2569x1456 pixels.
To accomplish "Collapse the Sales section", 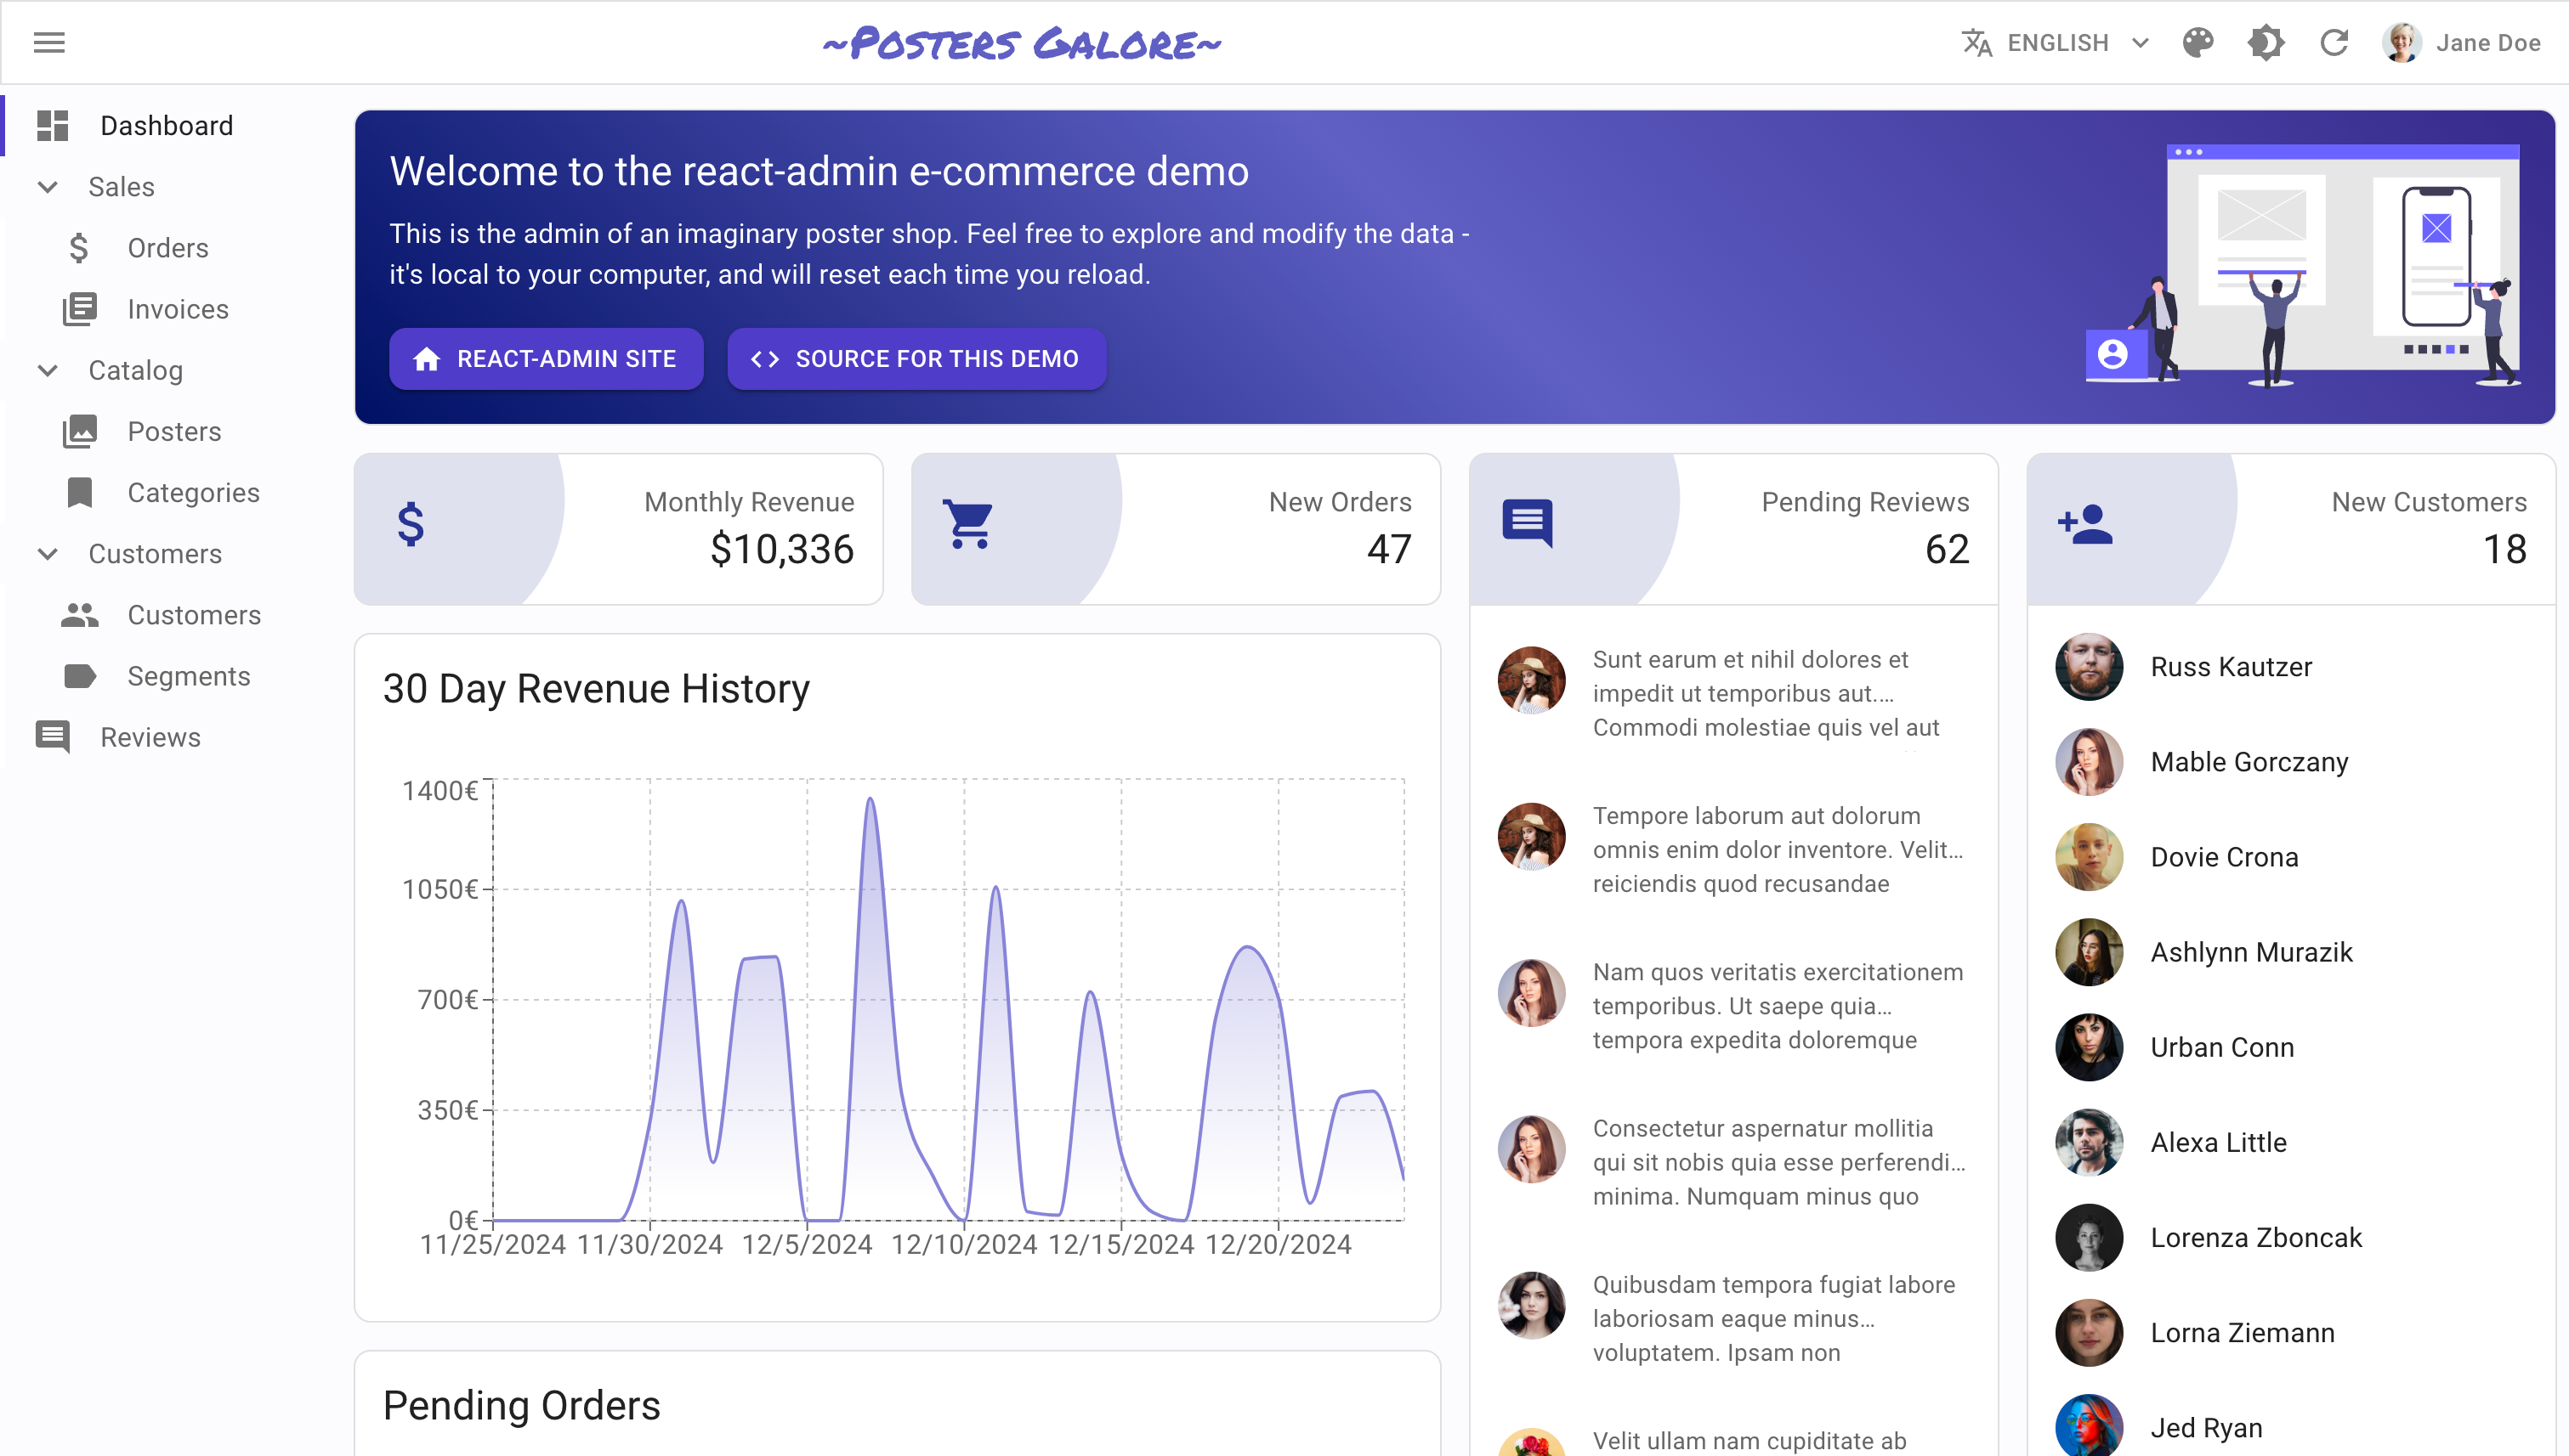I will coord(47,187).
